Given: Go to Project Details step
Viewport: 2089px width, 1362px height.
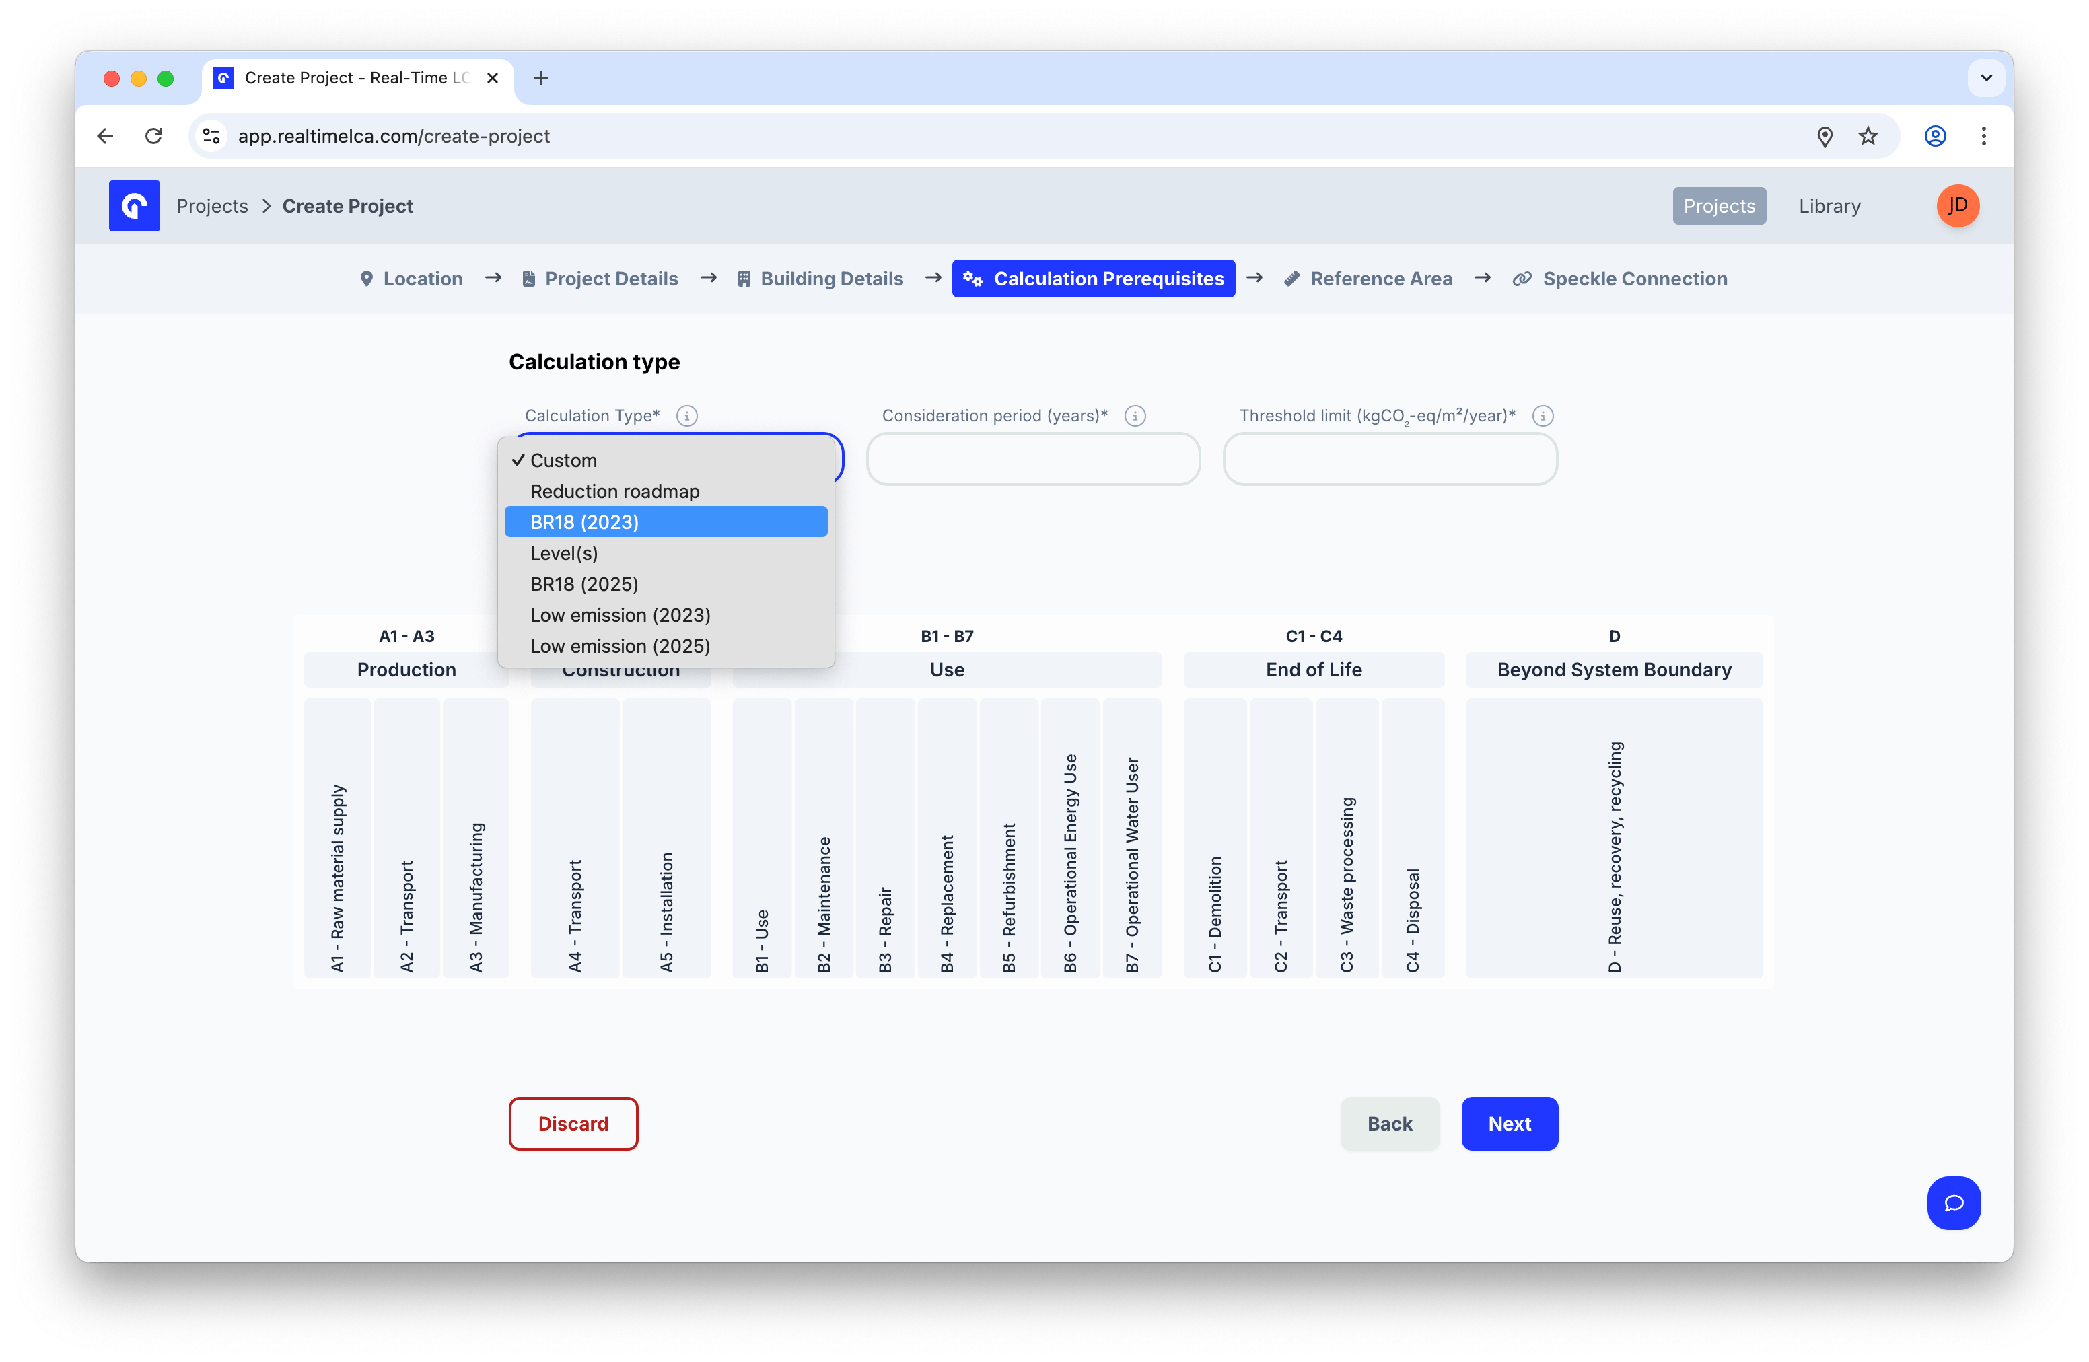Looking at the screenshot, I should click(x=600, y=278).
